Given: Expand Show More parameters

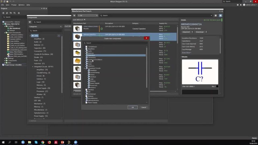Looking at the screenshot, I should pyautogui.click(x=187, y=53).
